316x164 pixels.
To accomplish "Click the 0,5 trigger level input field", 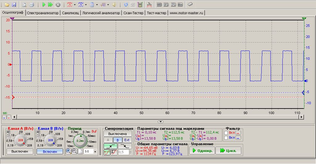I will pyautogui.click(x=123, y=152).
